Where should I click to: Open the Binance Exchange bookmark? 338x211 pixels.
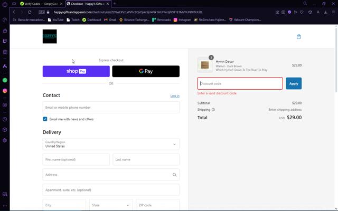click(x=134, y=20)
